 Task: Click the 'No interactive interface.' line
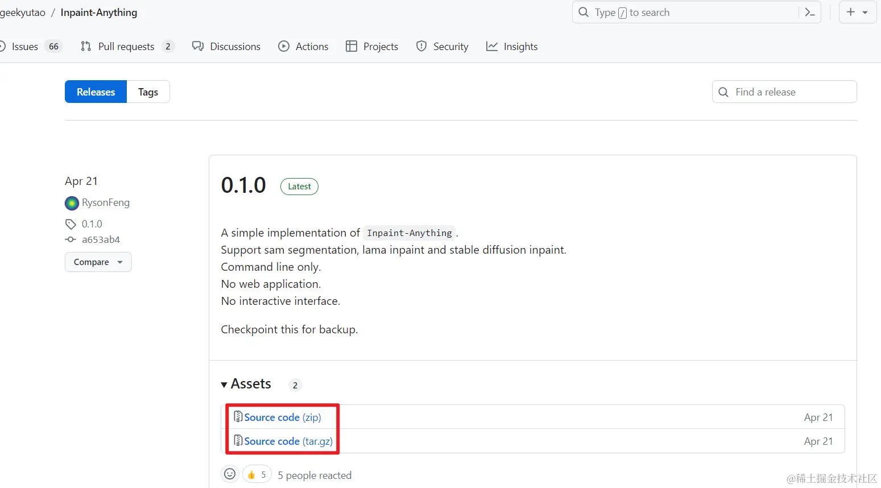coord(280,301)
